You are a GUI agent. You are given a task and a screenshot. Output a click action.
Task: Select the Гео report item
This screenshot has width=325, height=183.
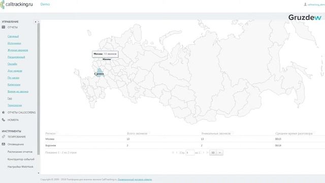point(10,98)
